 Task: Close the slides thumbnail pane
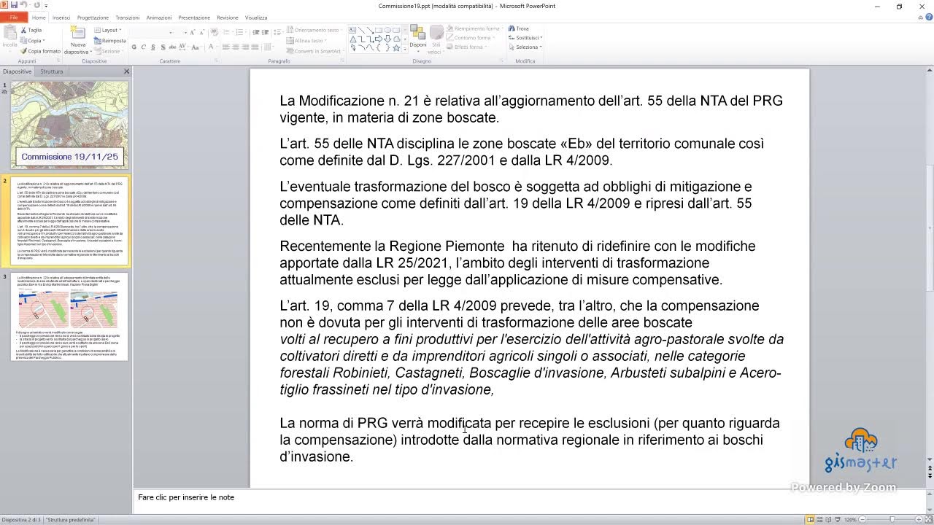pyautogui.click(x=126, y=71)
